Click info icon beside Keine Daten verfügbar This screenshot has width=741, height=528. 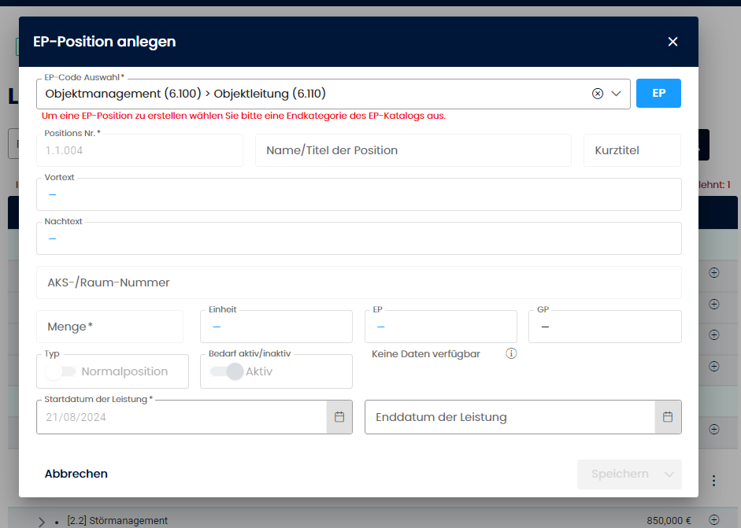(x=511, y=354)
